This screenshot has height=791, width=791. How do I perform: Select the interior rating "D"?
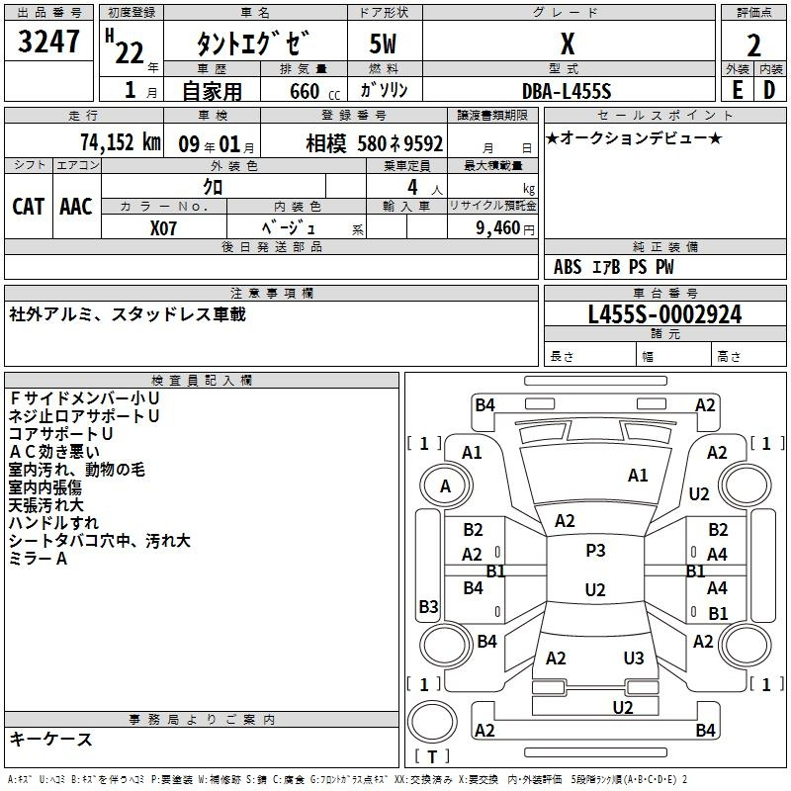[769, 90]
